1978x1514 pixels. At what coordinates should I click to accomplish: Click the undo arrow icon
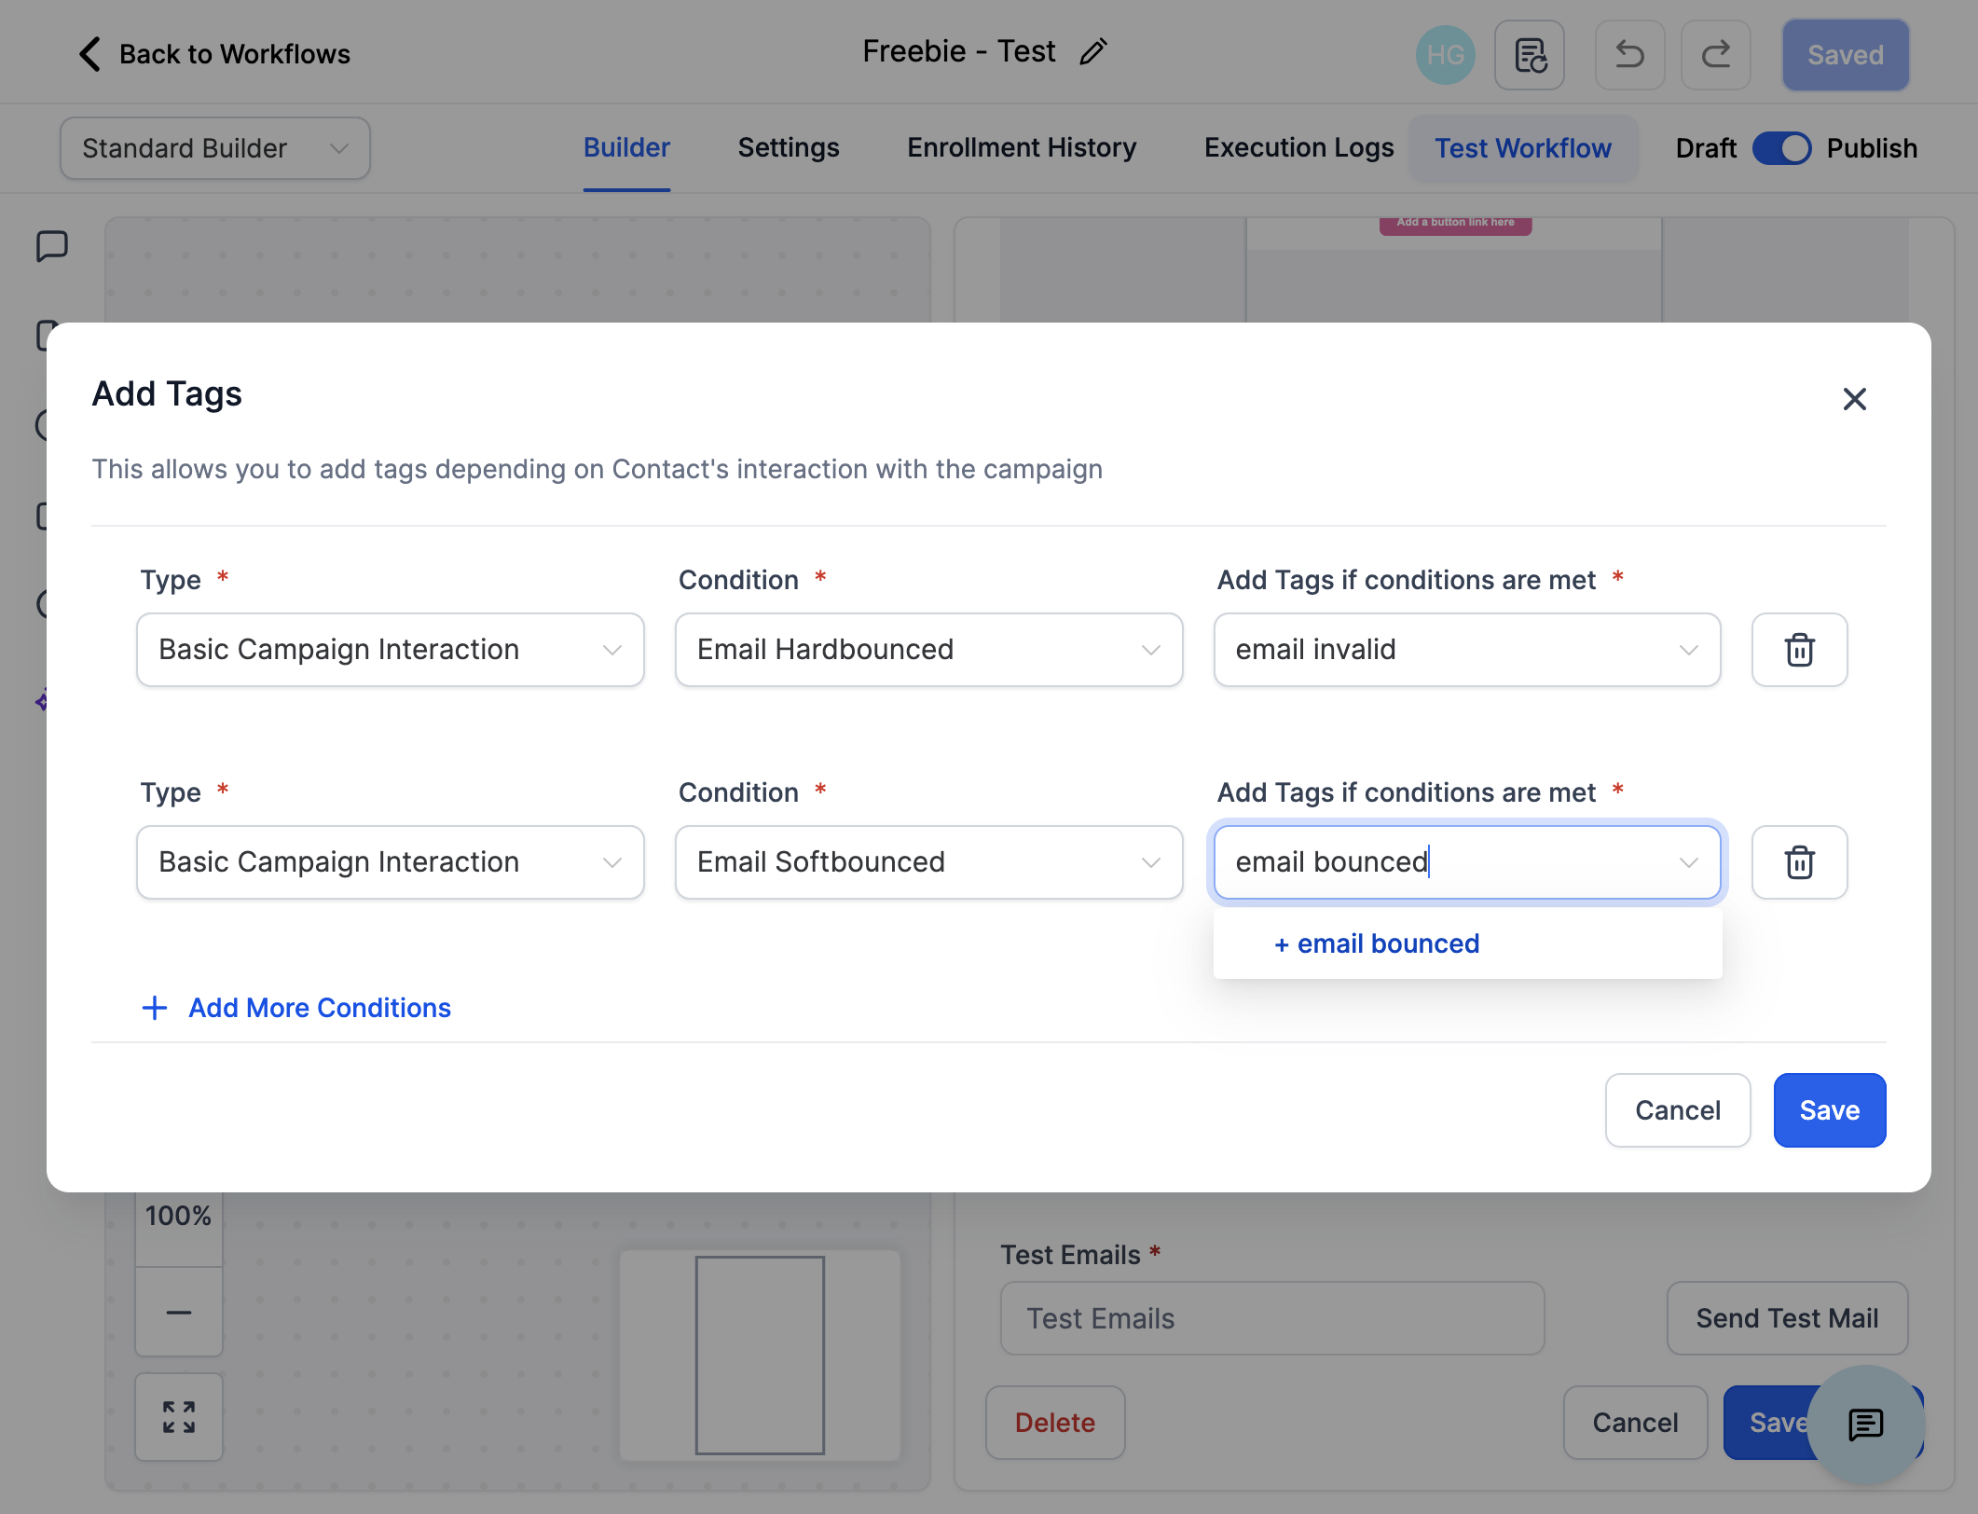click(x=1629, y=55)
